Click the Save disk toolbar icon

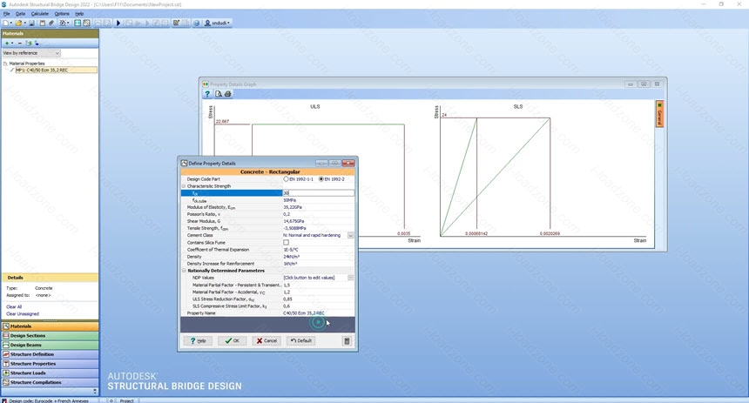(x=31, y=23)
